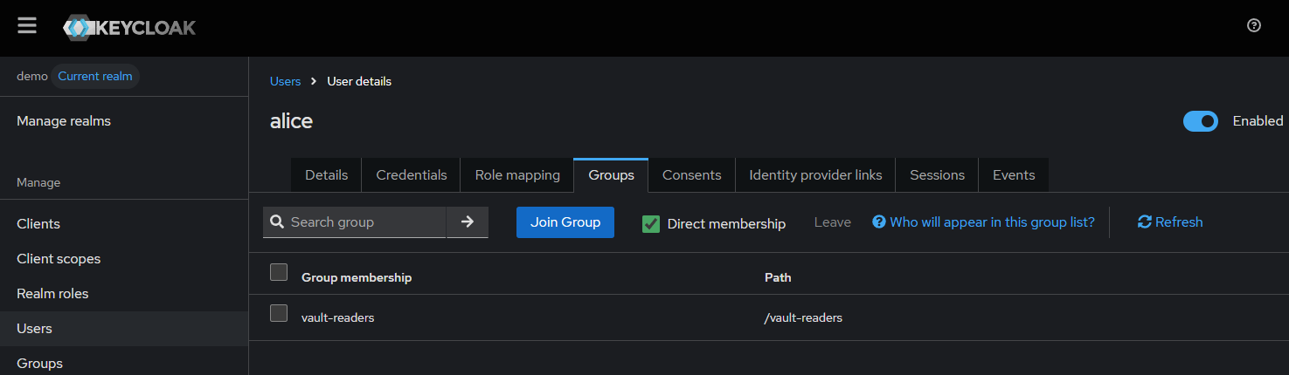Screen dimensions: 1289x375
Task: Open the hamburger navigation menu
Action: 27,25
